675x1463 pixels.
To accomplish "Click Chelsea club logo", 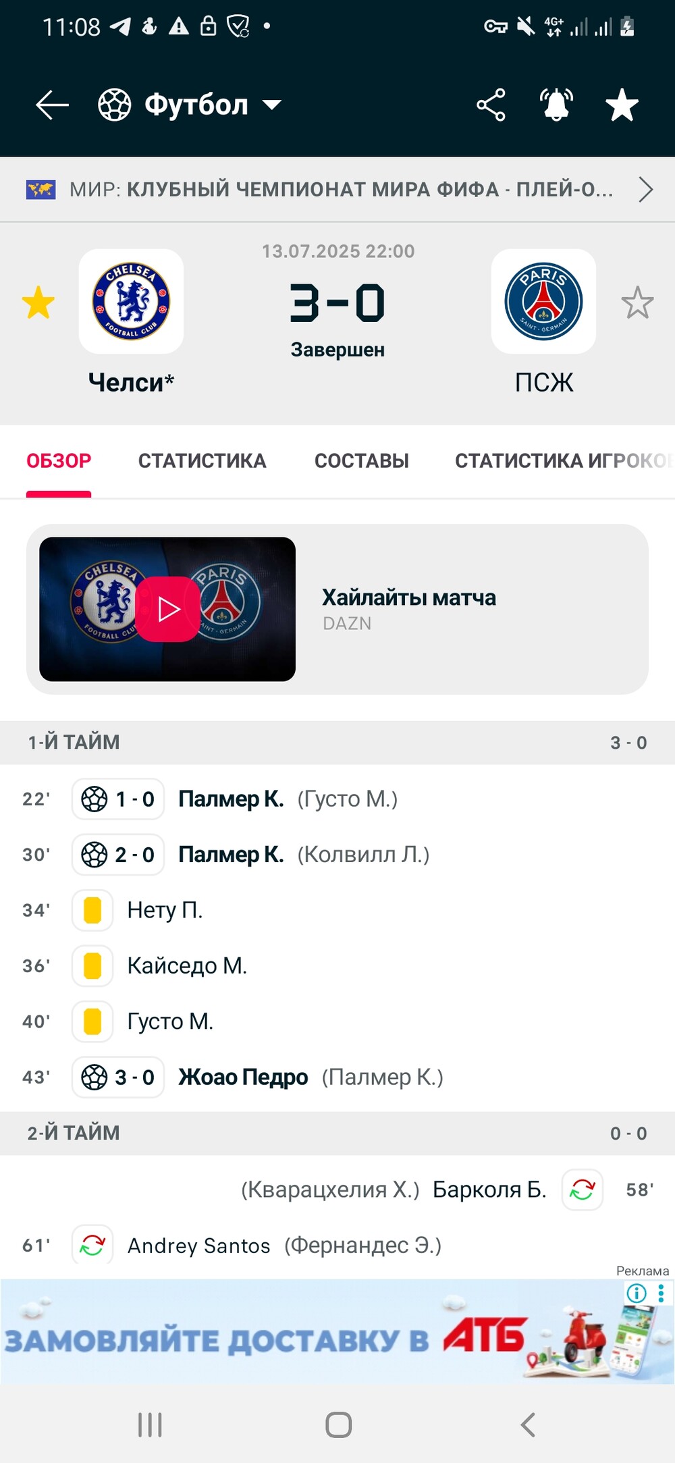I will click(131, 301).
